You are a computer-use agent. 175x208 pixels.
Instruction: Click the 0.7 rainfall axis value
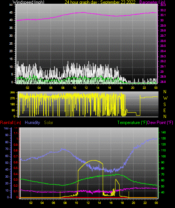pyautogui.click(x=16, y=156)
